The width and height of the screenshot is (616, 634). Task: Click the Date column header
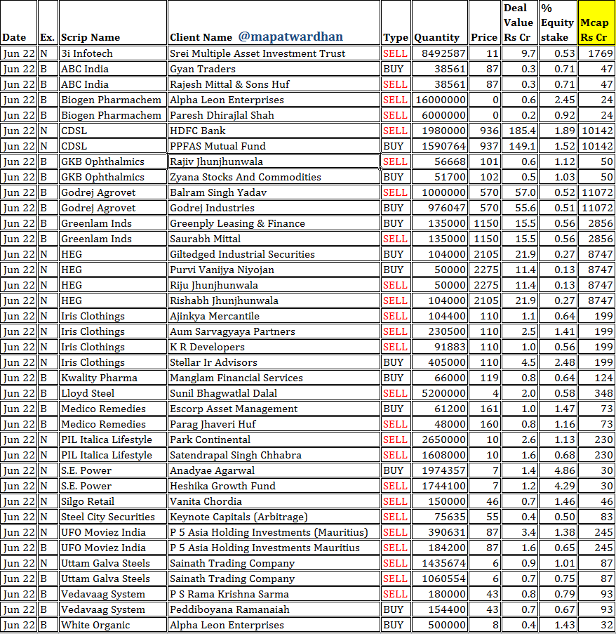tap(19, 22)
